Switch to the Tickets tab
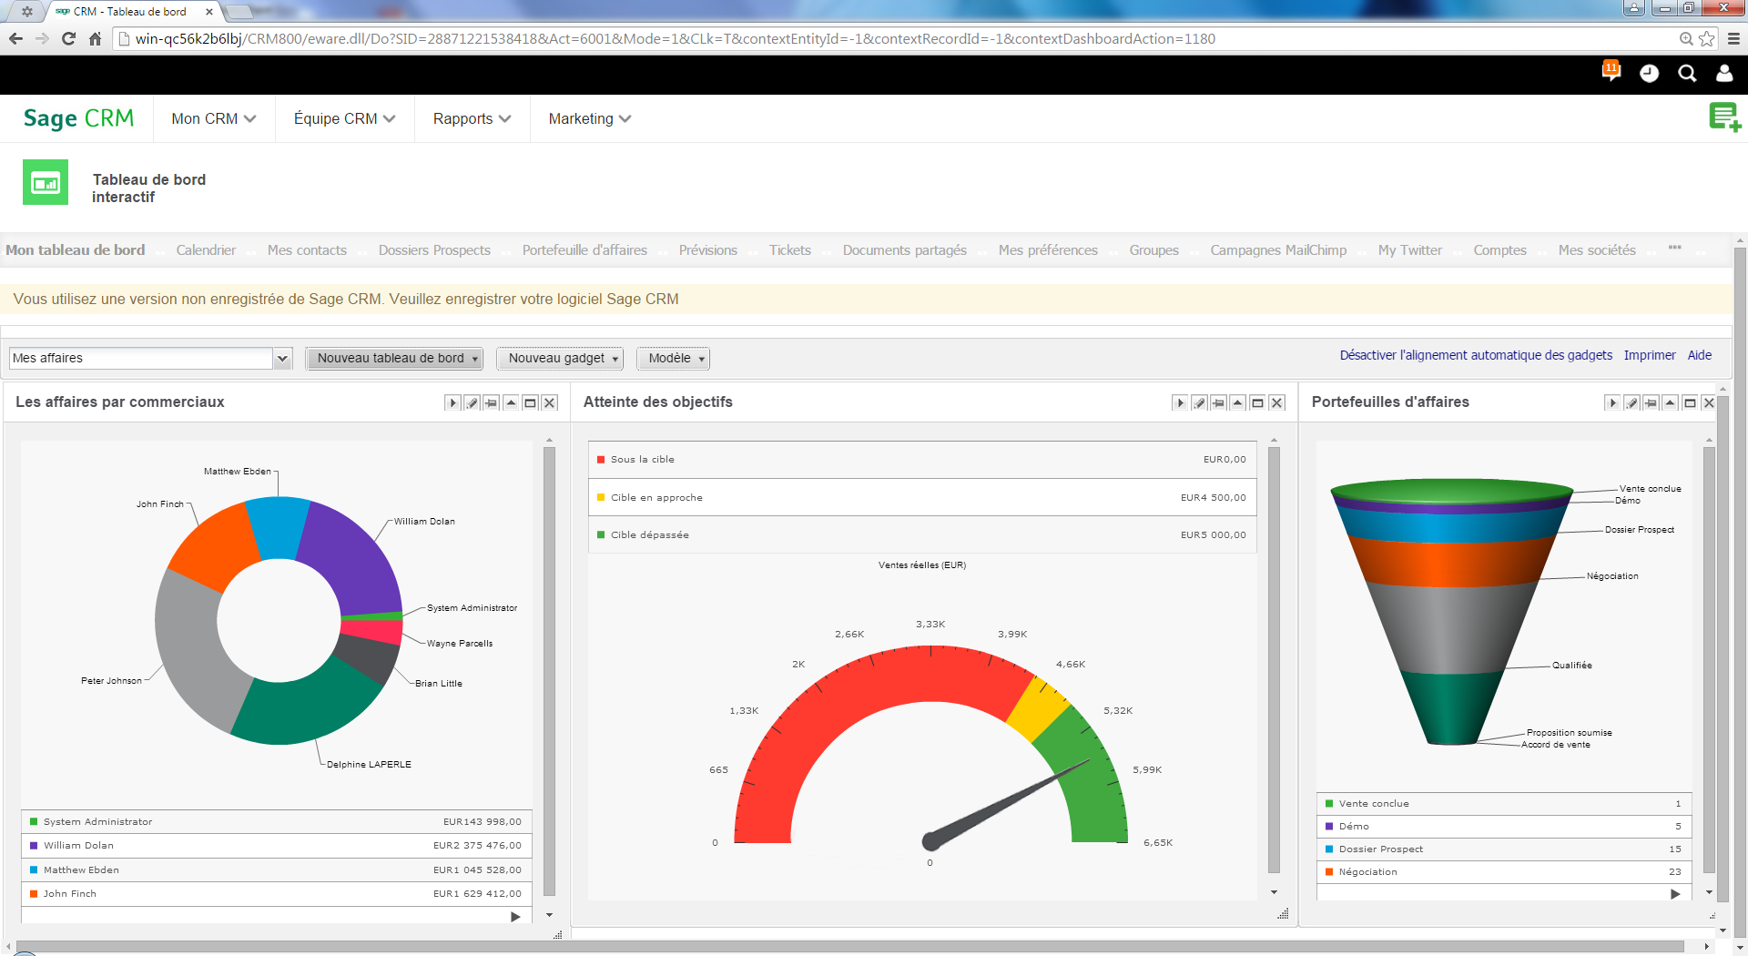This screenshot has width=1748, height=956. (x=790, y=250)
